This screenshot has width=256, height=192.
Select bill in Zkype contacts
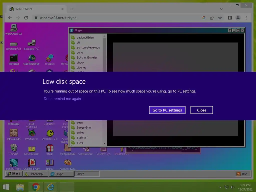pos(86,42)
